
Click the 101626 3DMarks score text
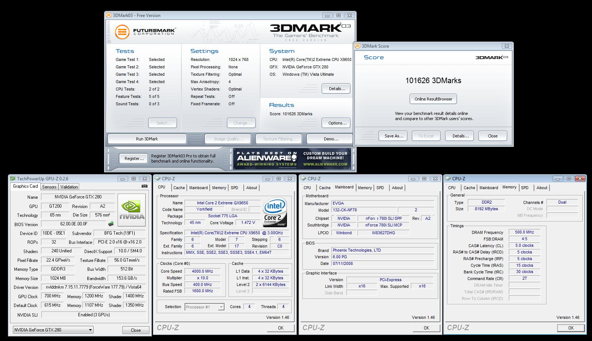point(433,81)
